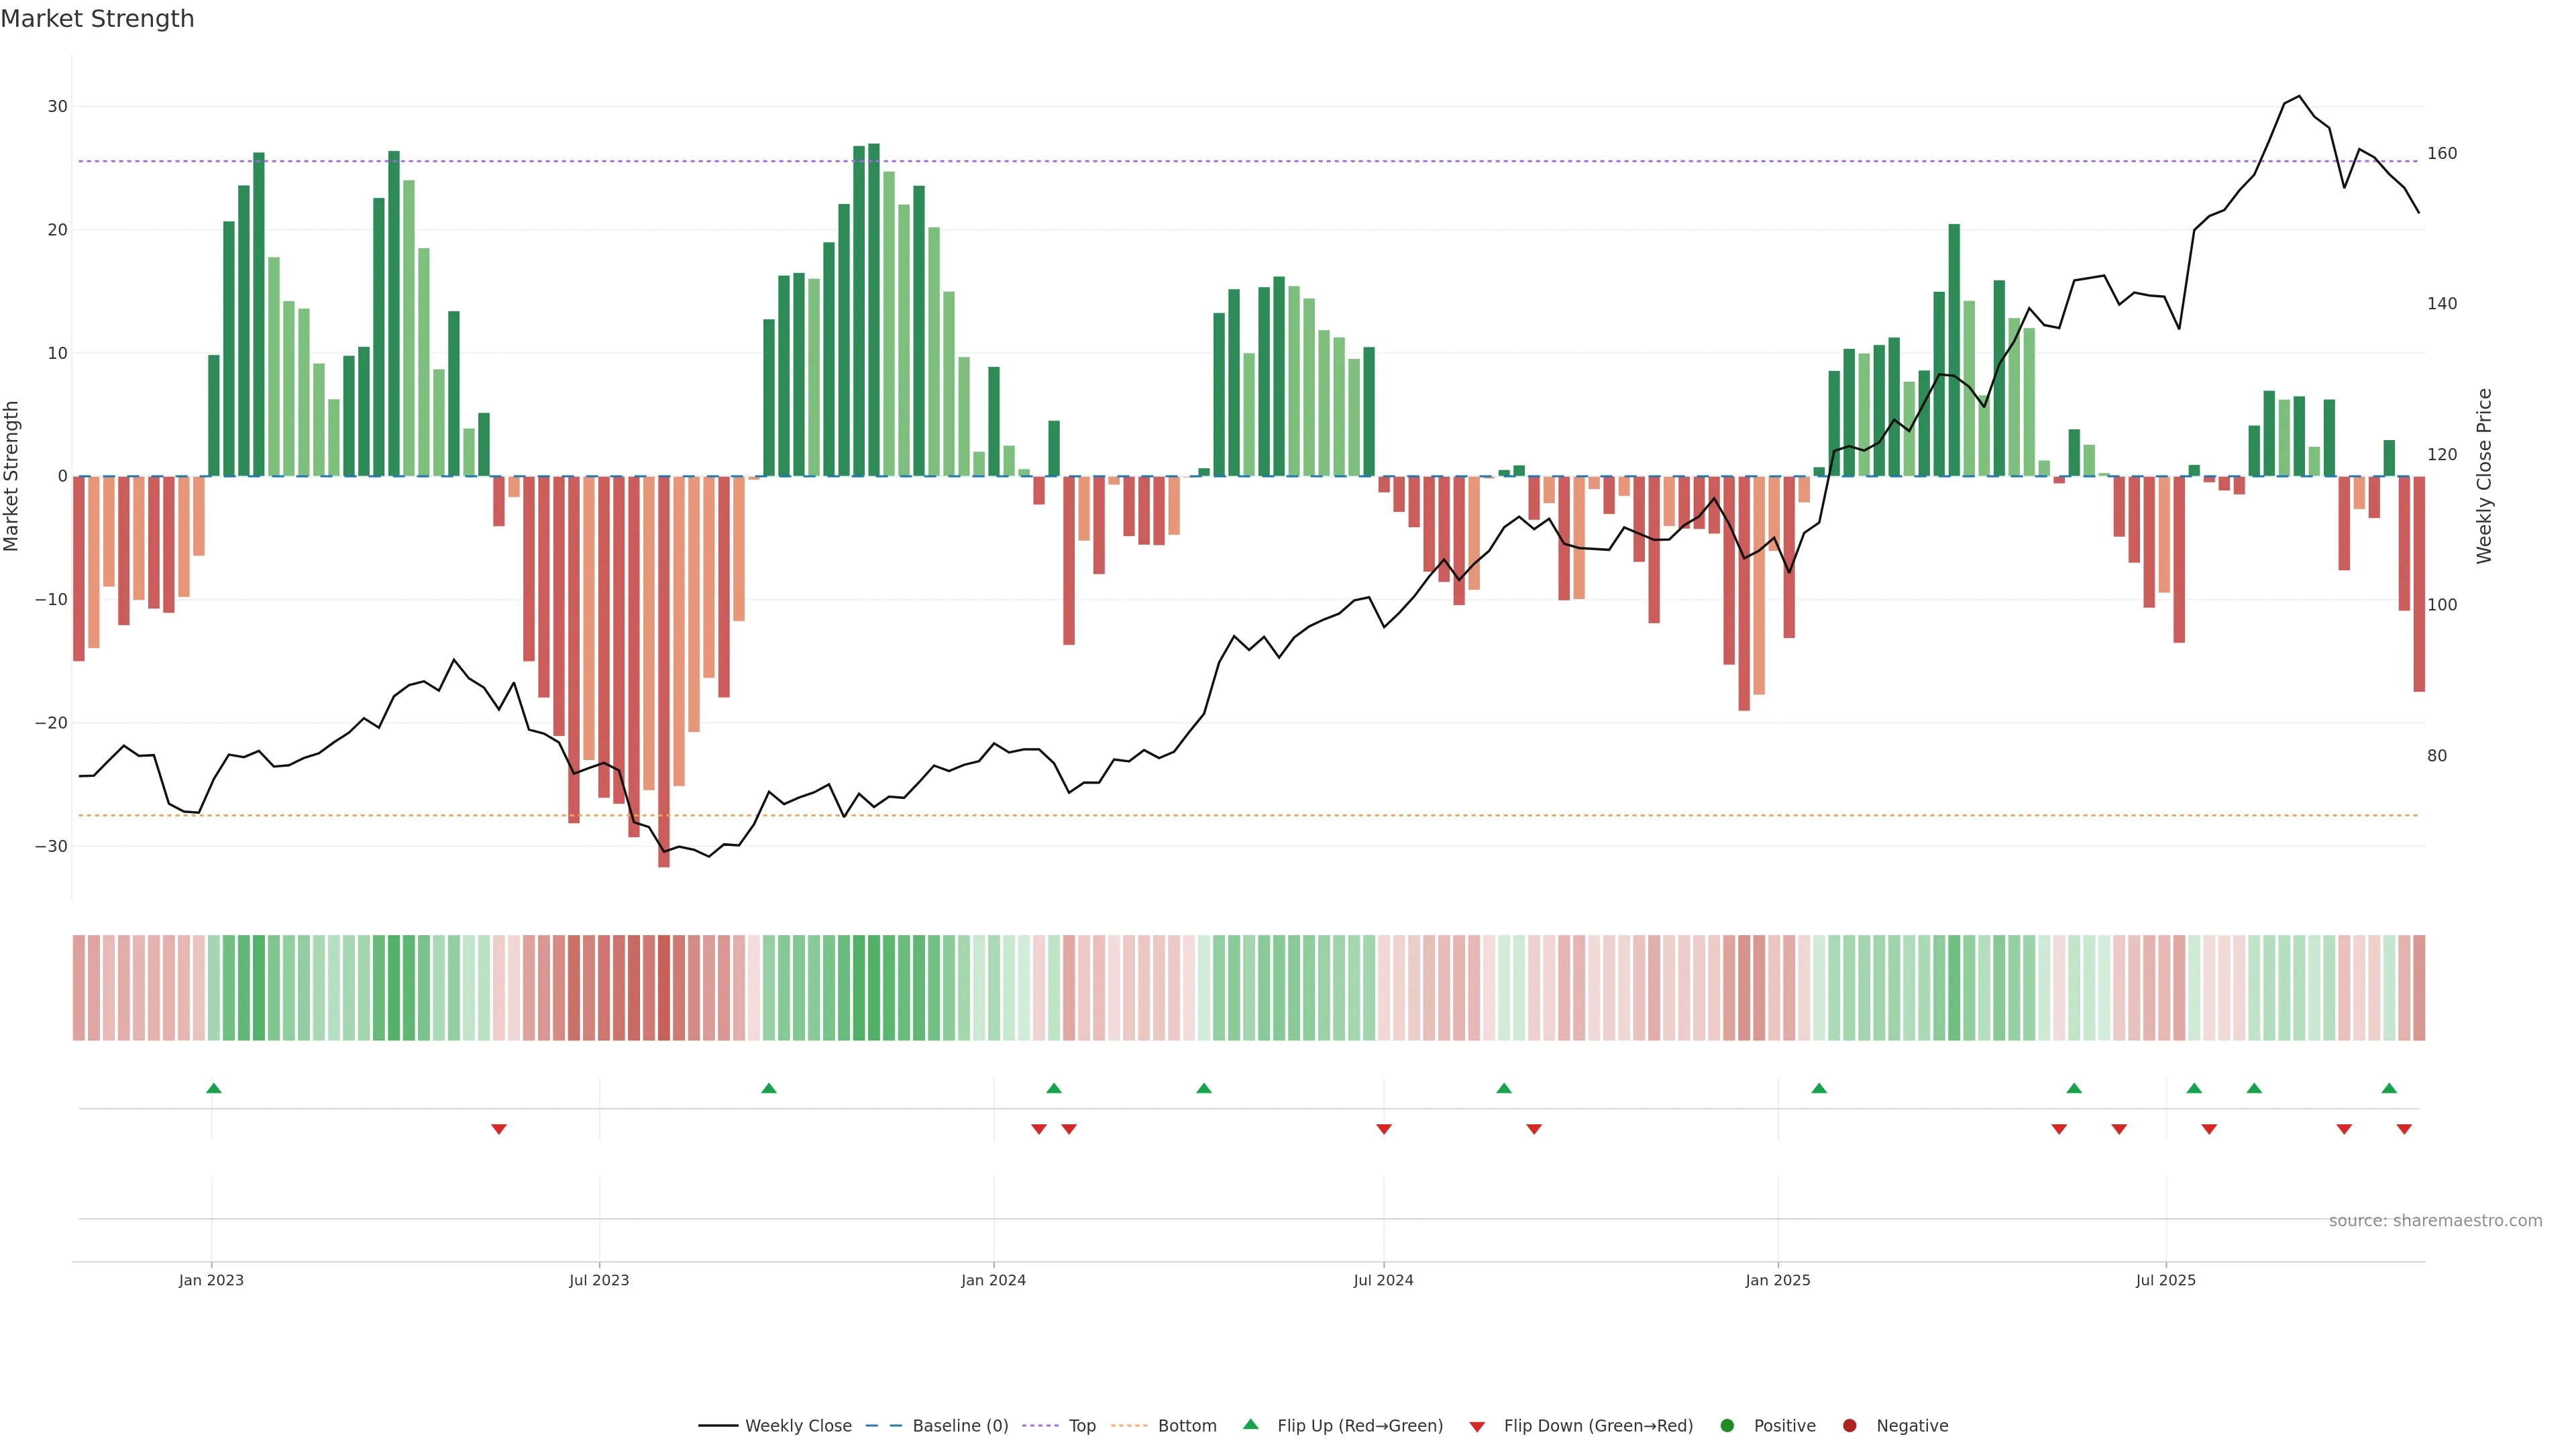Click the Market Strength chart title
The height and width of the screenshot is (1449, 2576).
pos(97,19)
